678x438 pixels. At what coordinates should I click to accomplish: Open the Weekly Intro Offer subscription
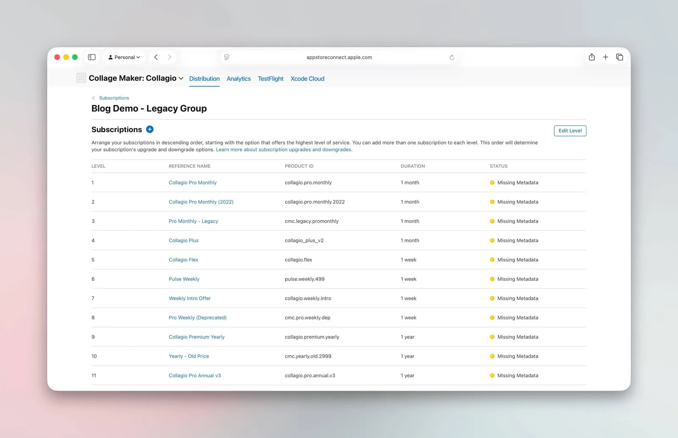189,298
